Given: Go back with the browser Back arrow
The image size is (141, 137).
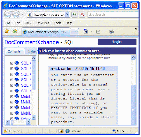Looking at the screenshot, I should tap(8, 14).
